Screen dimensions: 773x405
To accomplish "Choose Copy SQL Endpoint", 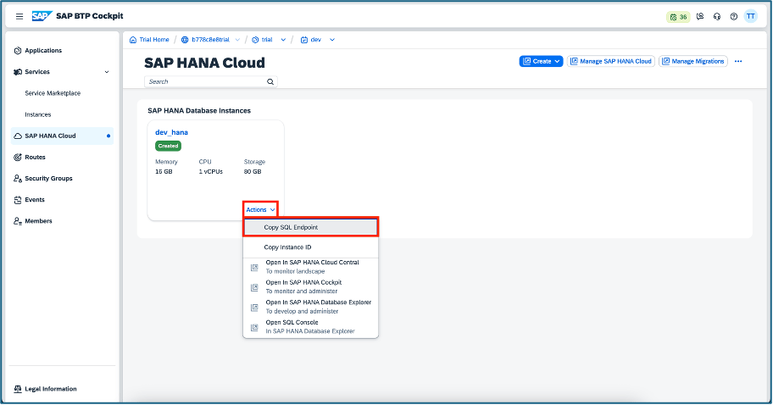I will pos(310,227).
